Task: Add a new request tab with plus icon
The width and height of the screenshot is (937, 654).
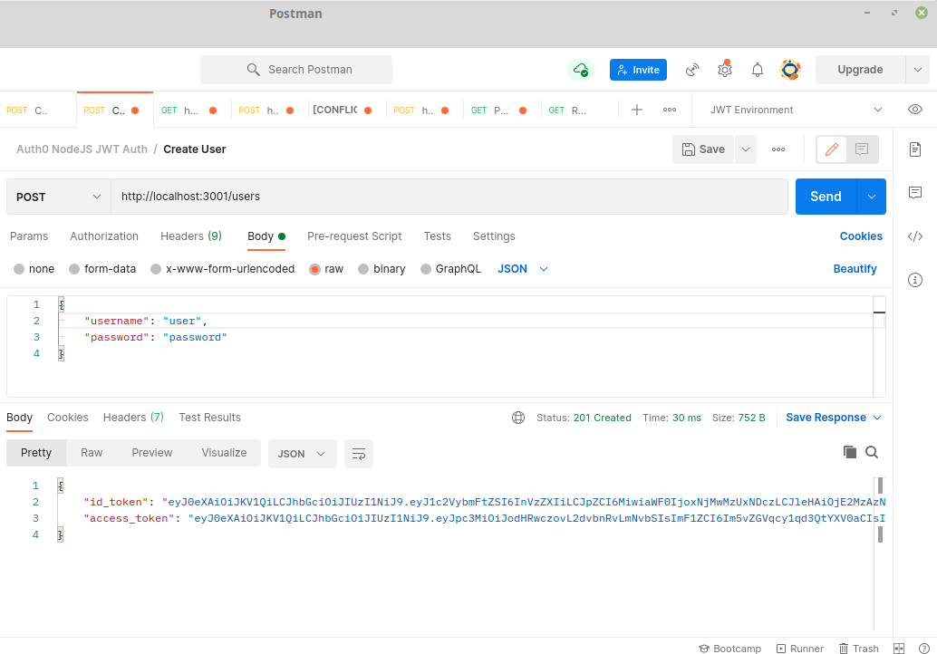Action: click(x=637, y=110)
